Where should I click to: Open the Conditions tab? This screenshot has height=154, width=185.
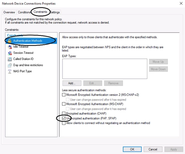coord(24,12)
